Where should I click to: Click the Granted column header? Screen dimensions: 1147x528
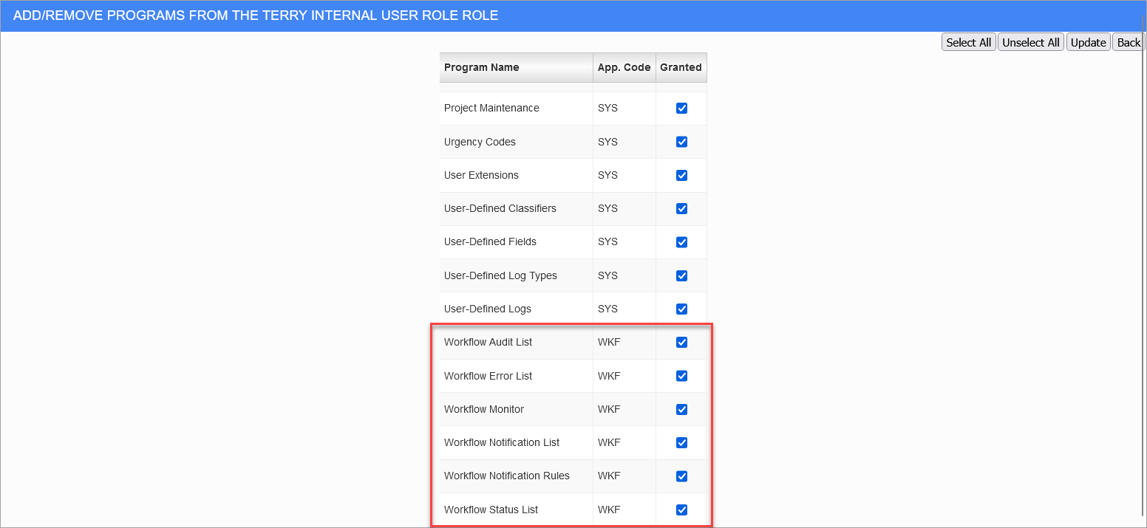coord(681,67)
